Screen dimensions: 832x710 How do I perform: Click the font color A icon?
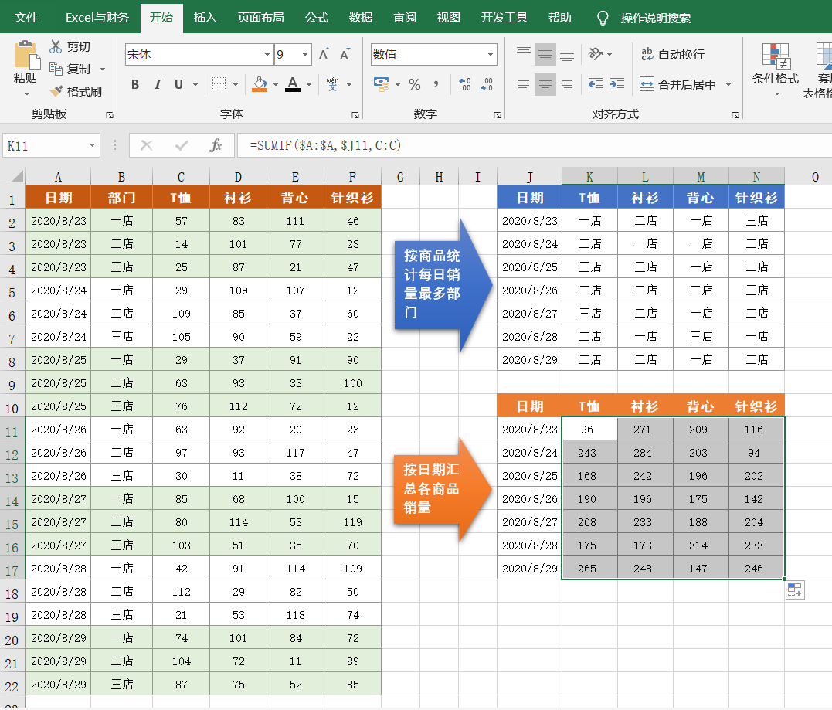tap(292, 84)
